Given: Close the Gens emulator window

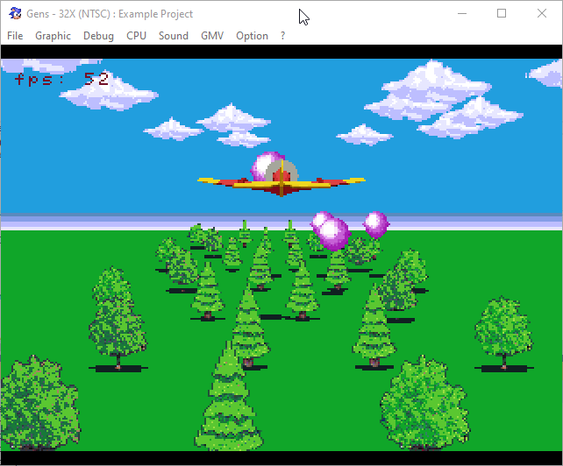Looking at the screenshot, I should pos(541,14).
